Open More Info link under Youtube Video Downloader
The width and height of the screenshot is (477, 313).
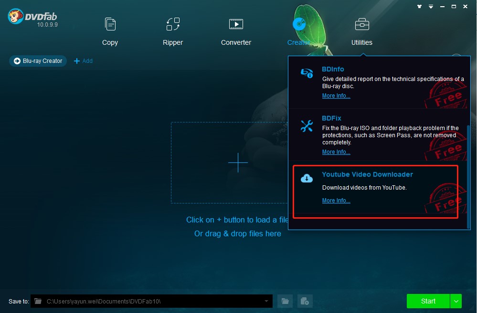pos(336,201)
